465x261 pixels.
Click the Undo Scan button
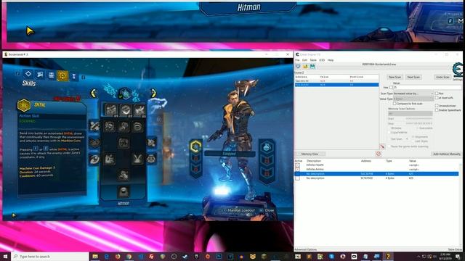(442, 77)
